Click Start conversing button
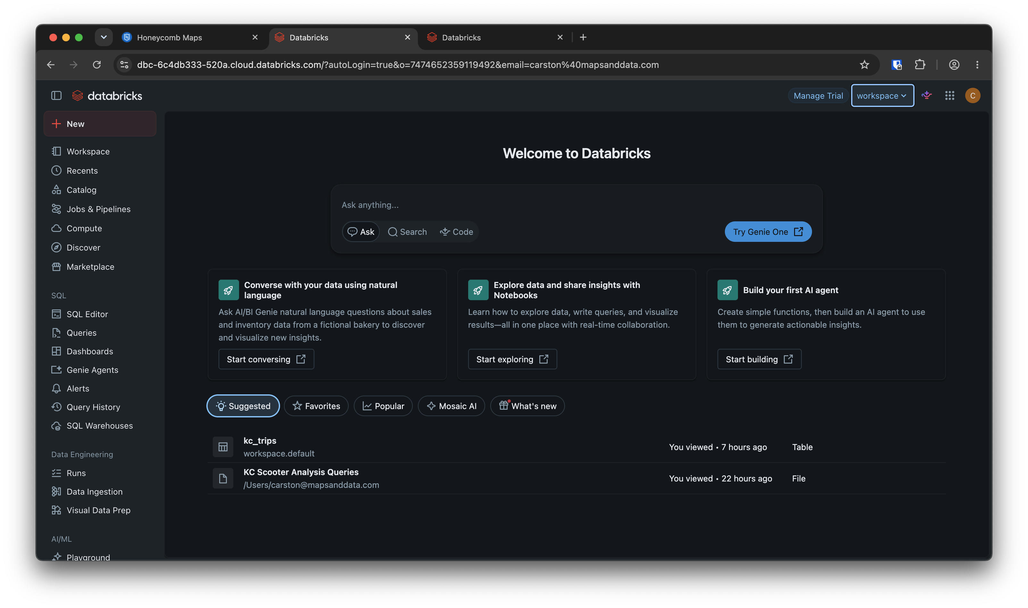 click(266, 359)
